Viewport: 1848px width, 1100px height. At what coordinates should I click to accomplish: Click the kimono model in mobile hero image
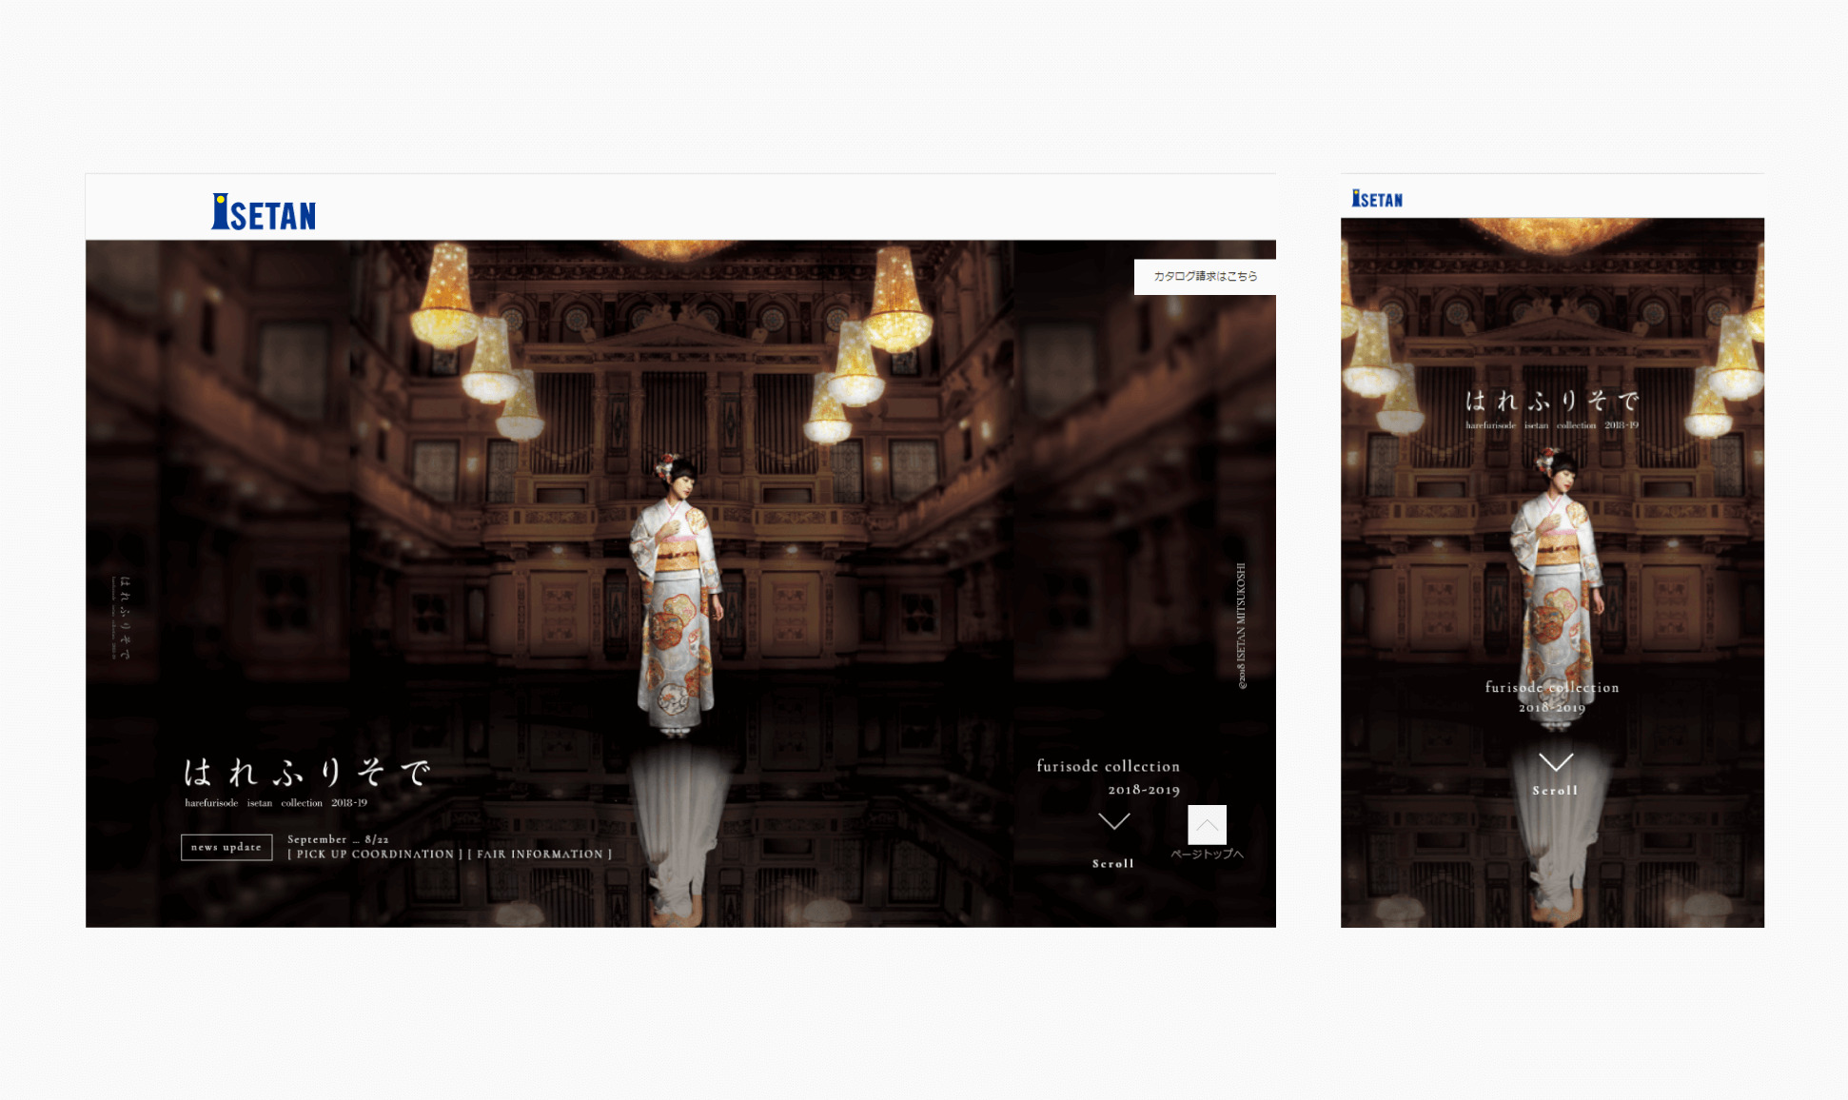(1557, 580)
